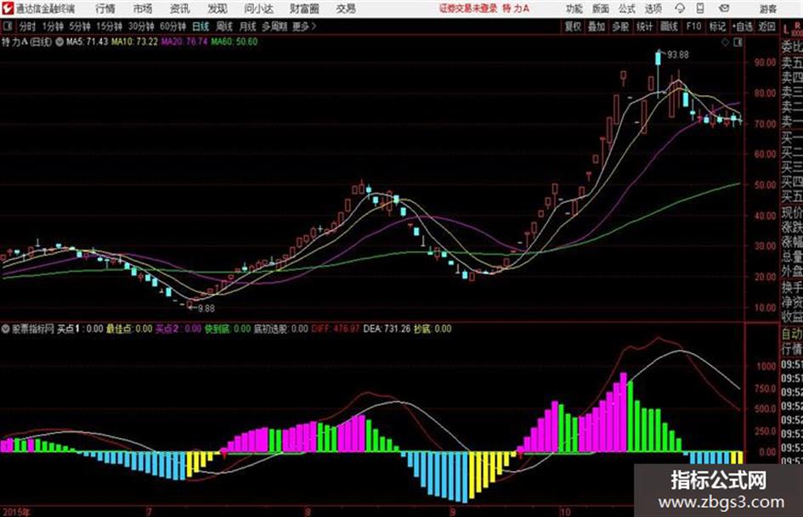The image size is (803, 517).
Task: Add stock via +自选 button
Action: click(743, 26)
